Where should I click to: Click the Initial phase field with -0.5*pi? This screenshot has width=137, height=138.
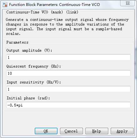pyautogui.click(x=68, y=105)
